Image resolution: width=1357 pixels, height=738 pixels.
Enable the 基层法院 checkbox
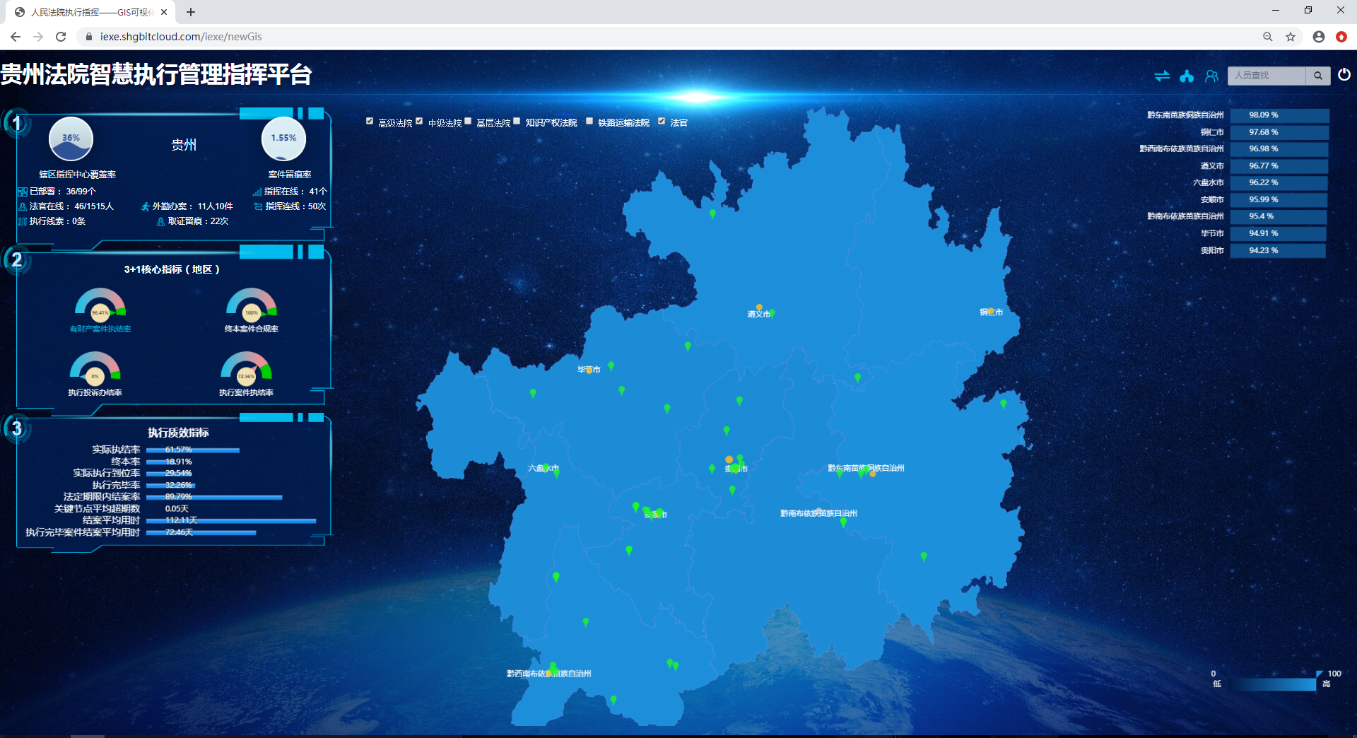point(468,122)
